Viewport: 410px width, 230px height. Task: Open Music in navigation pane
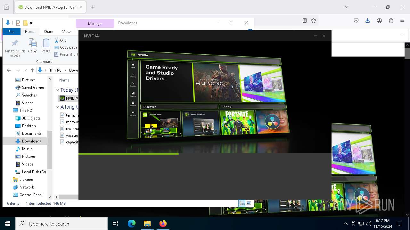click(24, 149)
